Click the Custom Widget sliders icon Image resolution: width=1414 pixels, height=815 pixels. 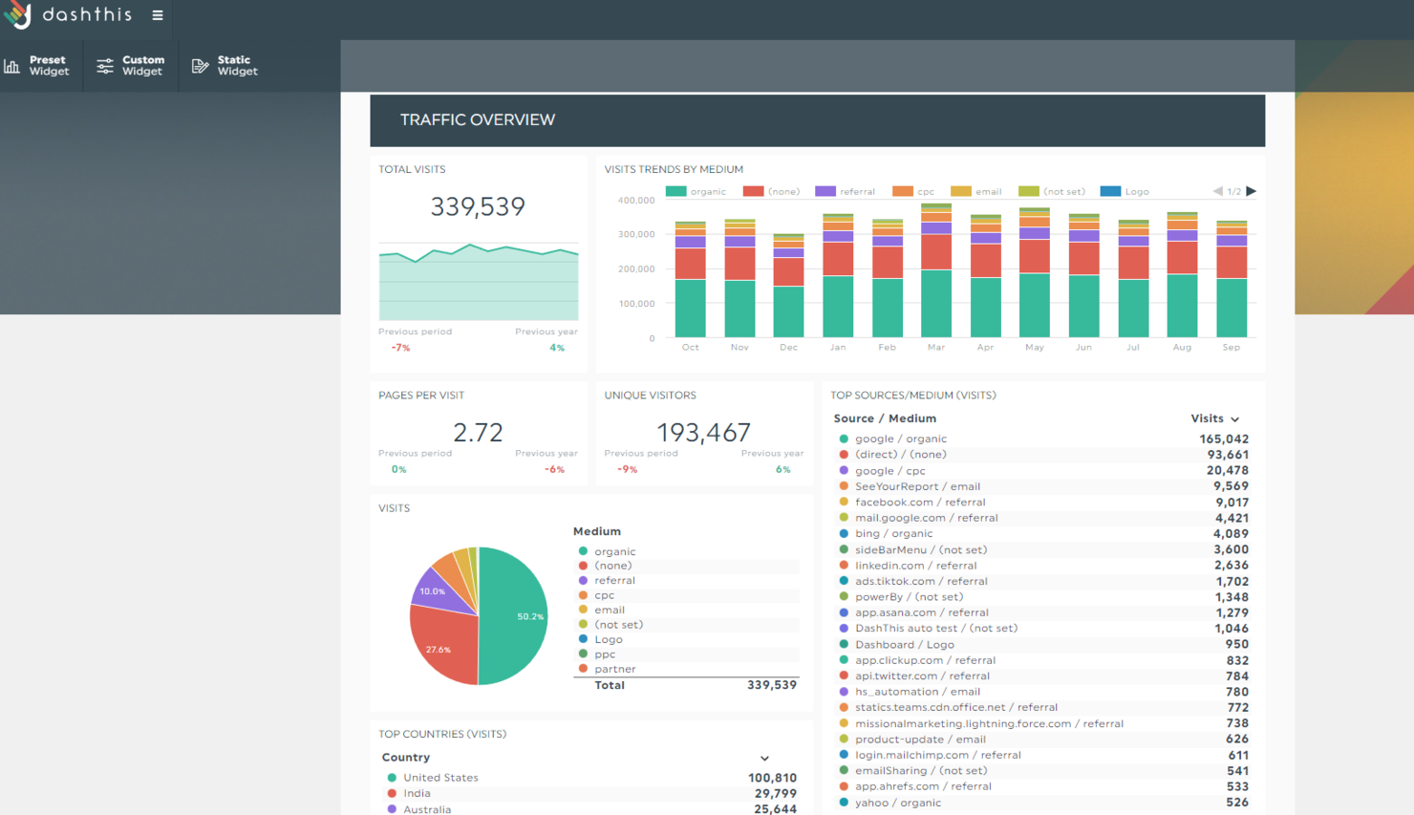coord(105,66)
